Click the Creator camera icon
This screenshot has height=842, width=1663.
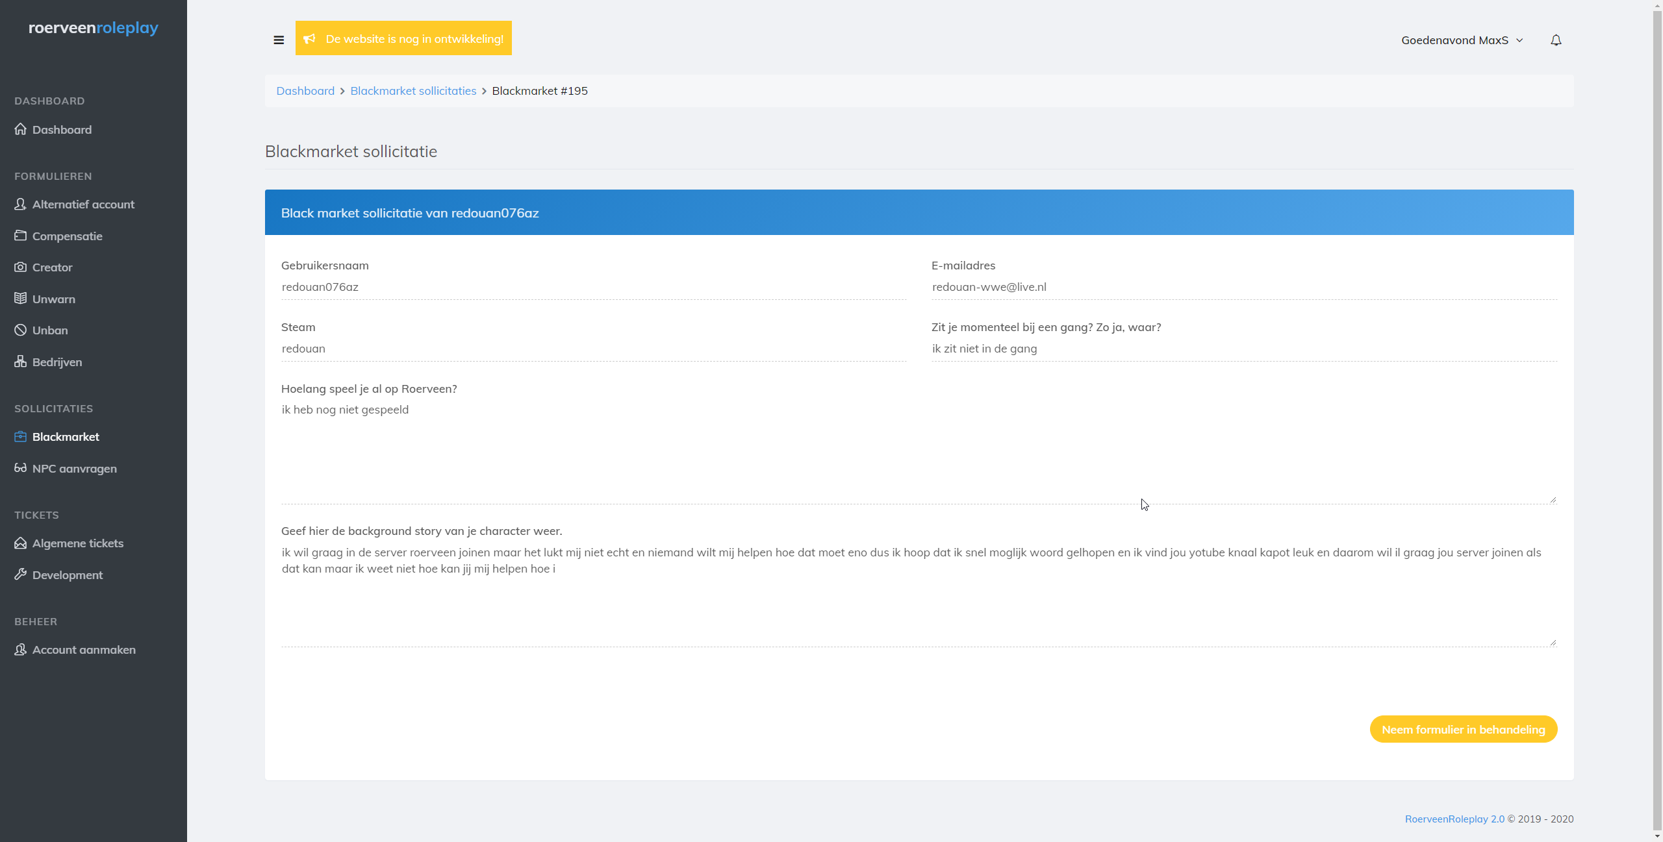coord(21,267)
